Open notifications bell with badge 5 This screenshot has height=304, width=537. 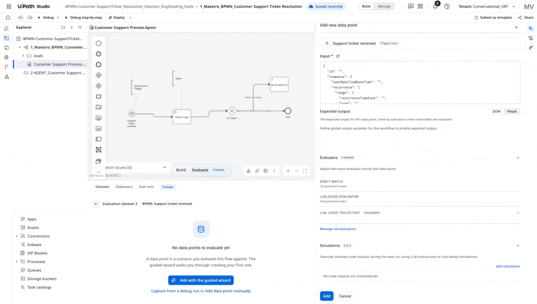436,6
